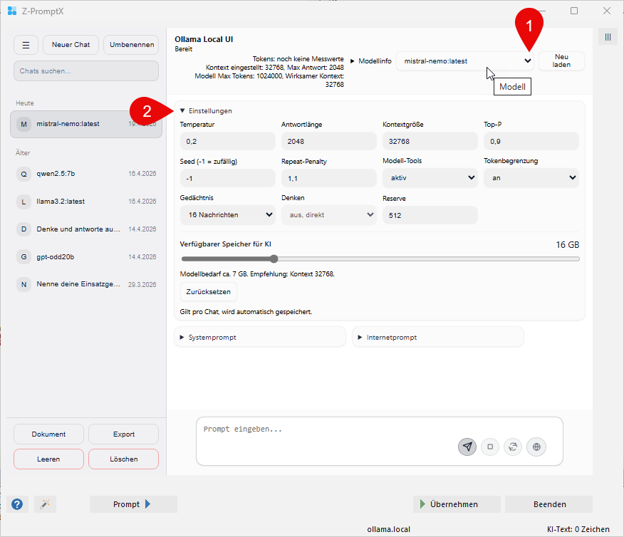624x537 pixels.
Task: Click the Neuer Chat button
Action: (x=71, y=45)
